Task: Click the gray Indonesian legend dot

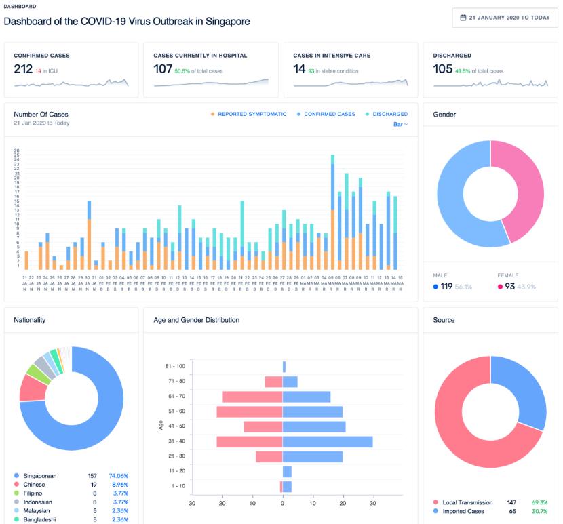Action: [16, 502]
